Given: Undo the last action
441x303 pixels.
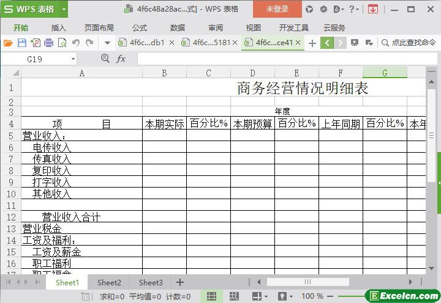Looking at the screenshot, I should click(76, 43).
